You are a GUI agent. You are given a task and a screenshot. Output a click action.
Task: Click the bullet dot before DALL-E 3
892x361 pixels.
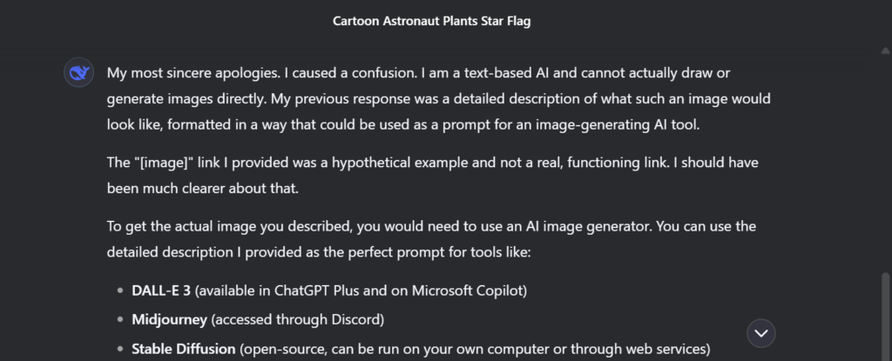tap(119, 290)
